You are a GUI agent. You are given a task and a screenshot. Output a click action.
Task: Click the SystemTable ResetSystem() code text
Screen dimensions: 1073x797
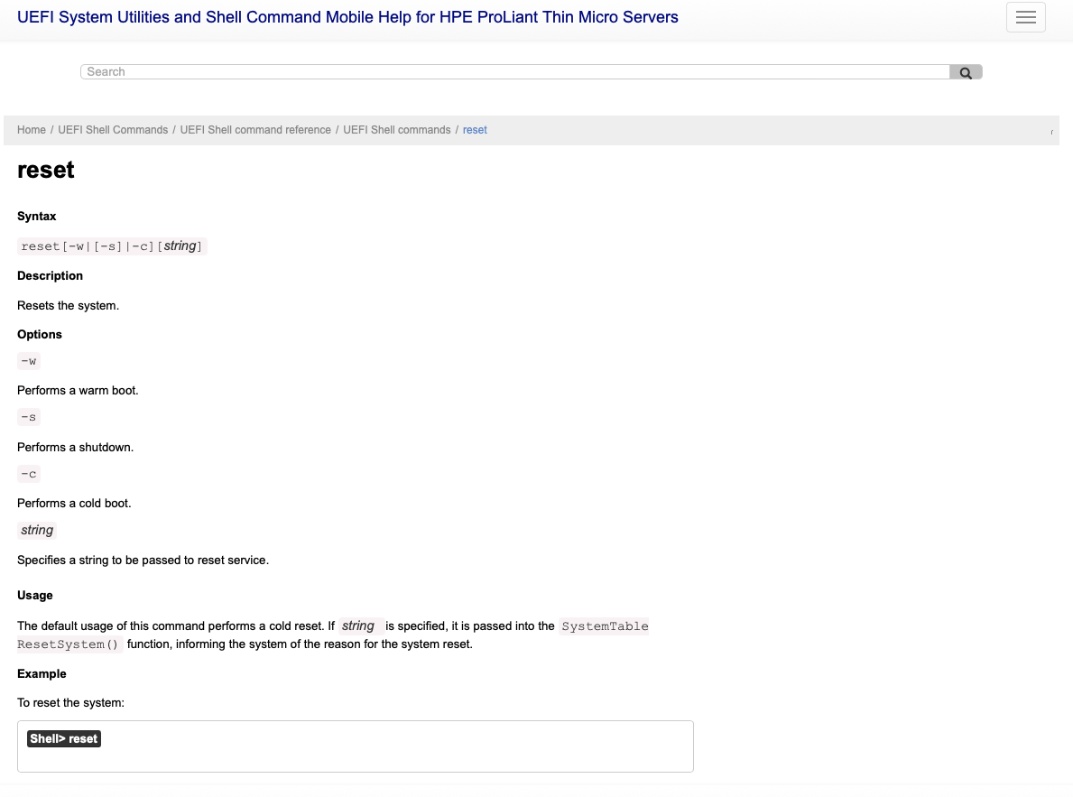tap(604, 626)
